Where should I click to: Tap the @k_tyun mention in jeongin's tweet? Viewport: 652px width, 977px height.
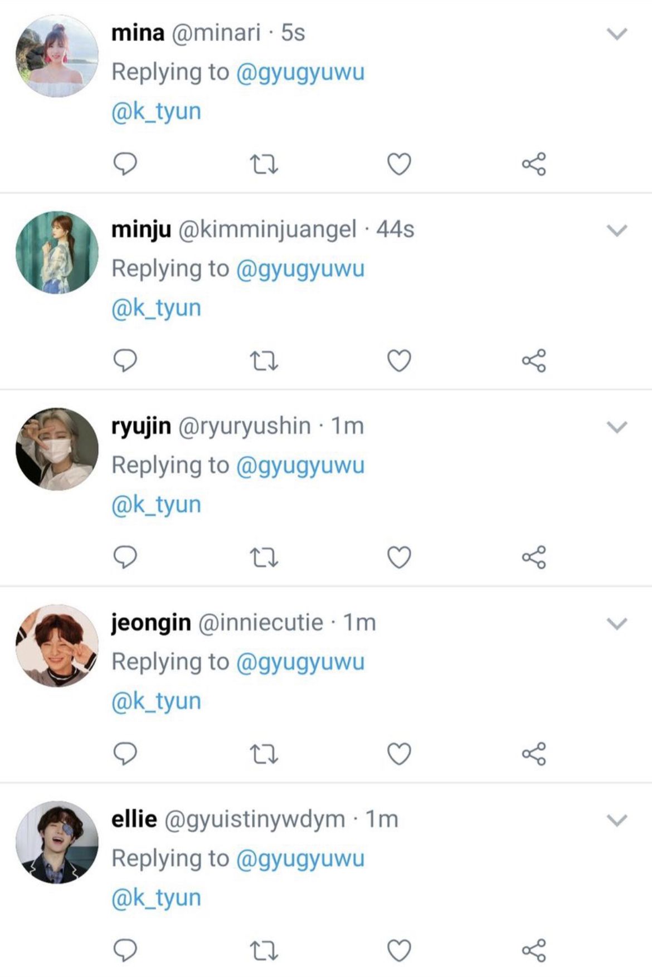pyautogui.click(x=156, y=701)
